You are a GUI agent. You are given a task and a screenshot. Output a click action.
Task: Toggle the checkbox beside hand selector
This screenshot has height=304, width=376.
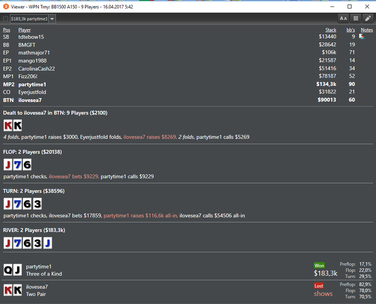5,19
